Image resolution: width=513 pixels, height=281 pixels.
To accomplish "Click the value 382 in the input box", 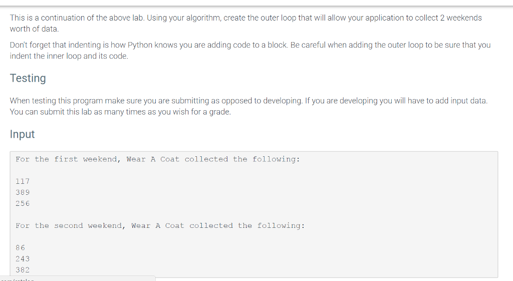I will click(23, 269).
